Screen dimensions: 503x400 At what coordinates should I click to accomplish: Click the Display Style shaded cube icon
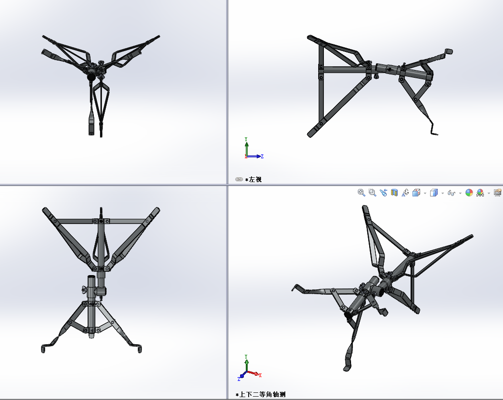pos(434,193)
